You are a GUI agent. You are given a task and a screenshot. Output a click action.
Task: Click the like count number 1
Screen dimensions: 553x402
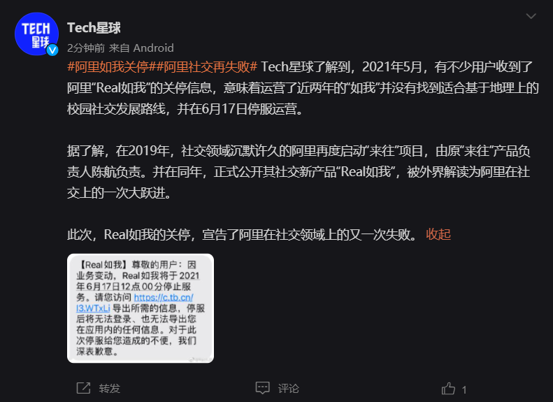464,389
